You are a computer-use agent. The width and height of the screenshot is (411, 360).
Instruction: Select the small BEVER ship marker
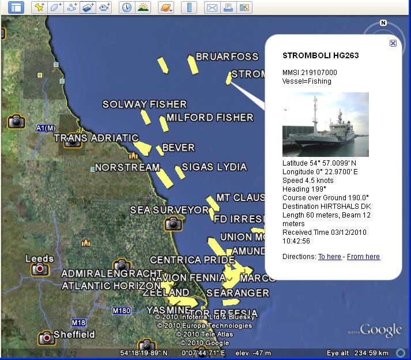tap(160, 151)
